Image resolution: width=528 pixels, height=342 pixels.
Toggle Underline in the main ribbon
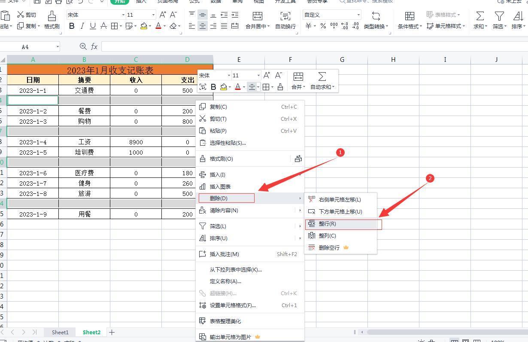93,26
